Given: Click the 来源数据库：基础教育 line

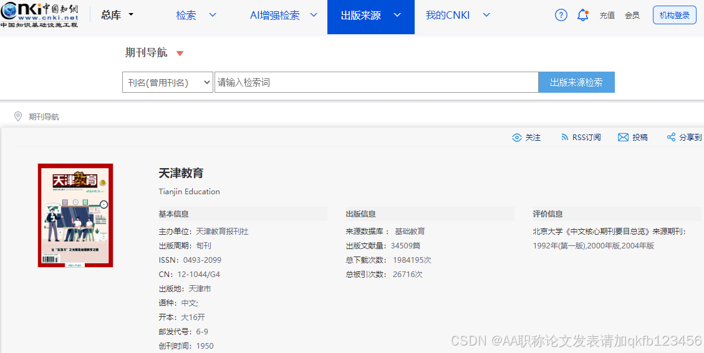Looking at the screenshot, I should click(x=385, y=232).
